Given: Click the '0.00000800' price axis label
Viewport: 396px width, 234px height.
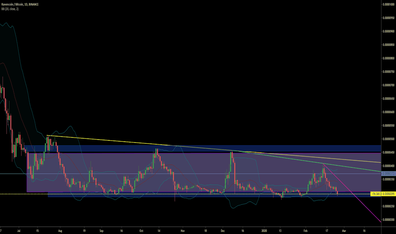Looking at the screenshot, I should click(x=388, y=58).
